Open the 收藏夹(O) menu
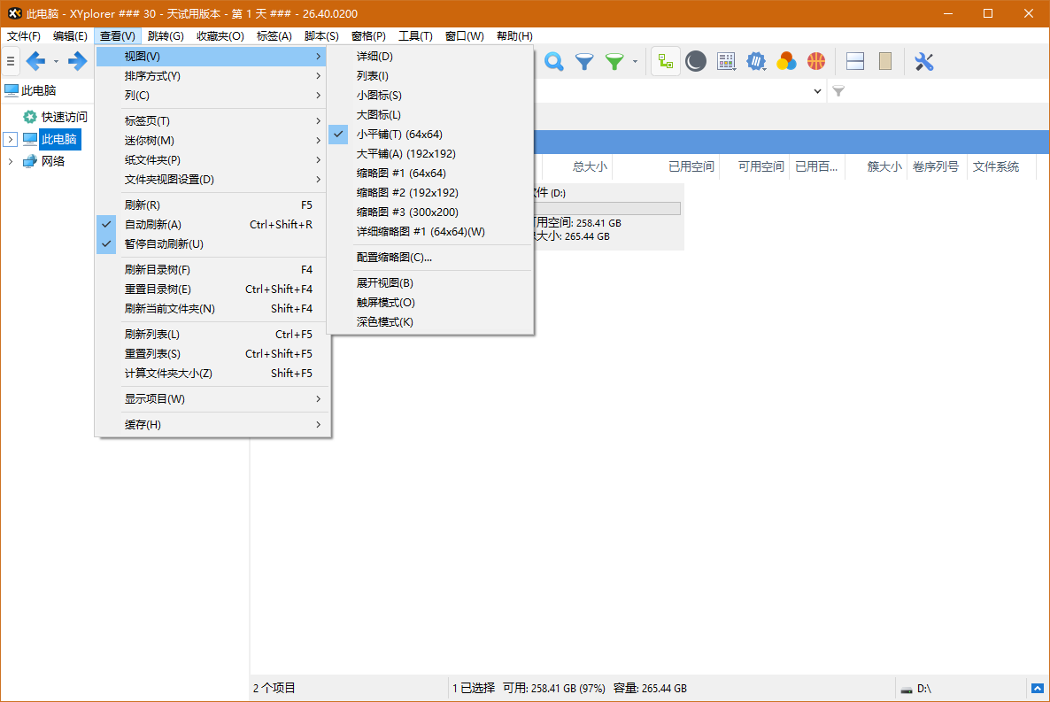This screenshot has width=1050, height=702. pos(220,36)
